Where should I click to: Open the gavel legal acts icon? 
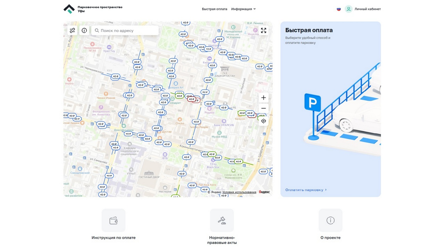coord(222,220)
